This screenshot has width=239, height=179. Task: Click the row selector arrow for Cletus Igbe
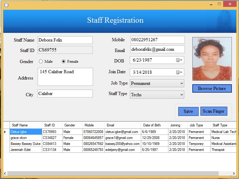tap(6, 132)
